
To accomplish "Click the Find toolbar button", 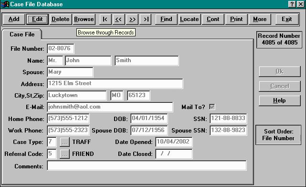I will pyautogui.click(x=166, y=19).
